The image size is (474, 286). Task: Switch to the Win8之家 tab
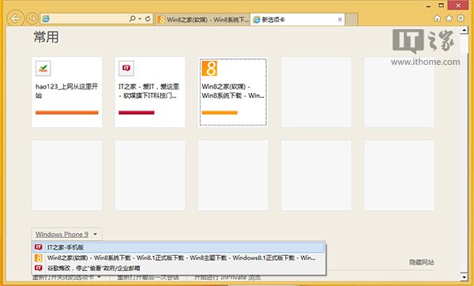[203, 20]
